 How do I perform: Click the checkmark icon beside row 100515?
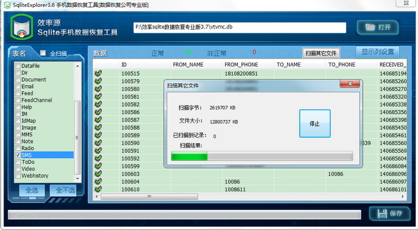point(98,73)
